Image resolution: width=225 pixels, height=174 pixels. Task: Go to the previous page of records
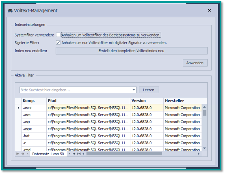(23, 154)
